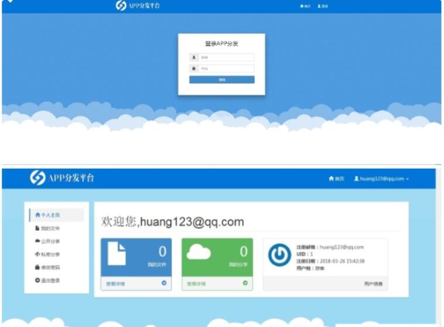Click the username input field in login form

pos(226,57)
